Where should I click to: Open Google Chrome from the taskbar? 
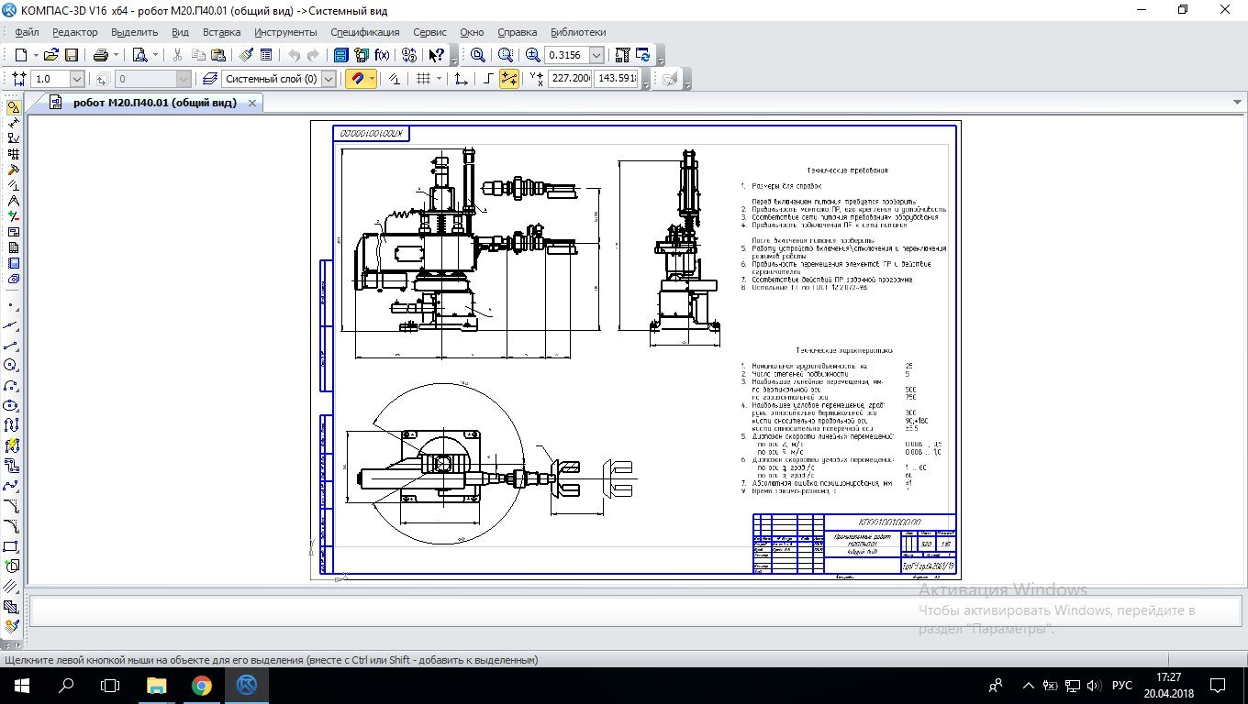coord(202,685)
